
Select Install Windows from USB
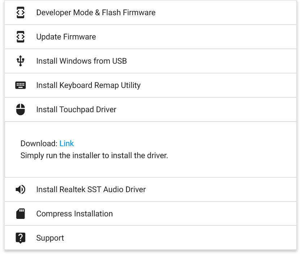click(81, 61)
